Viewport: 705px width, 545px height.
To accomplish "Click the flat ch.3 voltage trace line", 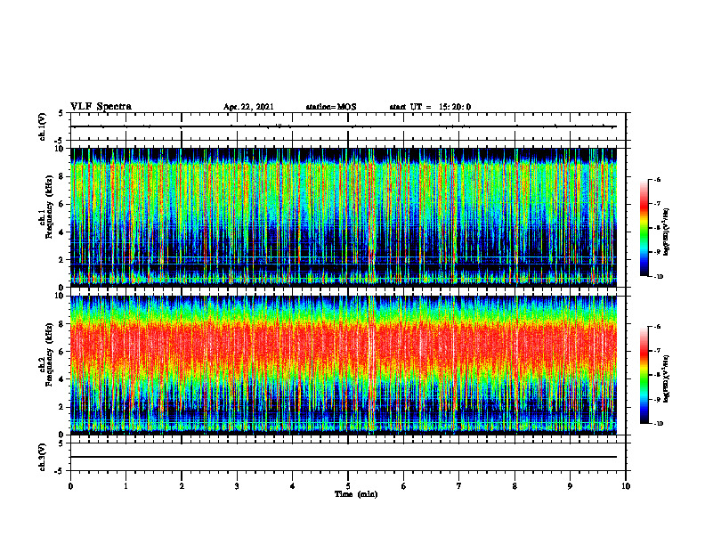I will pos(344,457).
